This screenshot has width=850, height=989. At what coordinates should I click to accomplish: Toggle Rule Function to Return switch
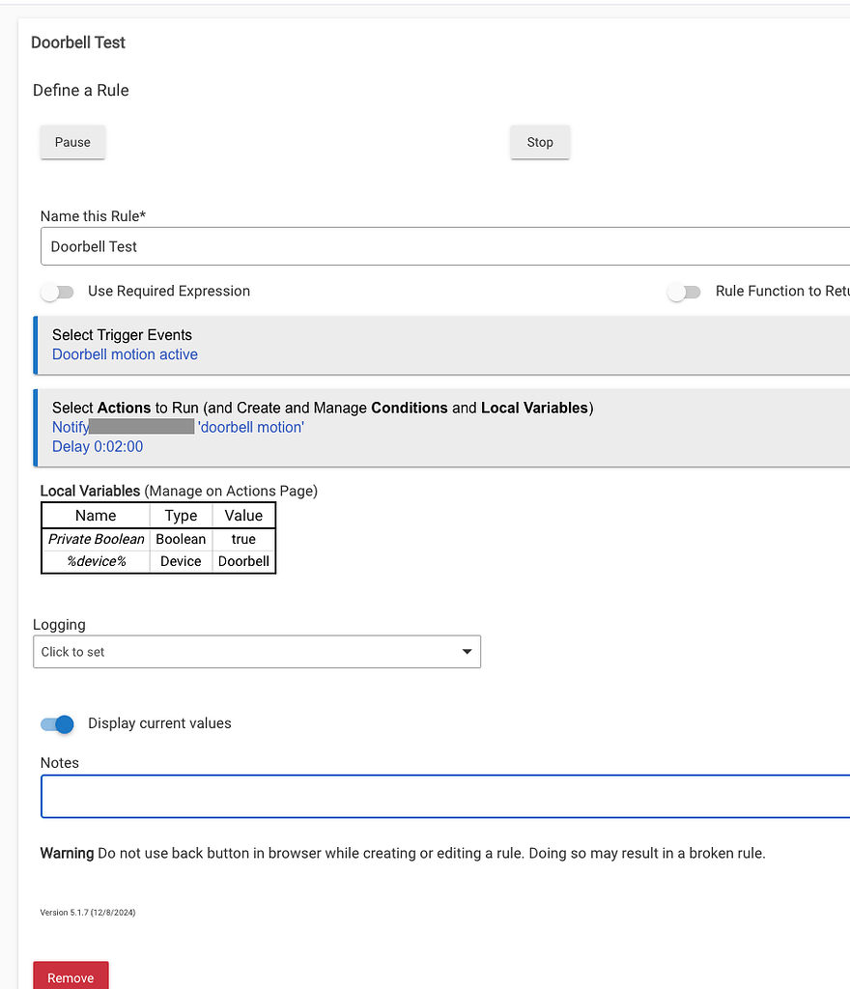pos(684,291)
